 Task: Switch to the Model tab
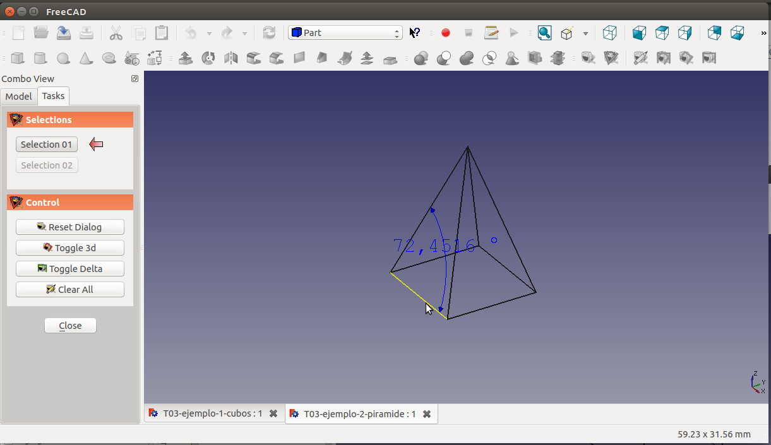tap(19, 96)
